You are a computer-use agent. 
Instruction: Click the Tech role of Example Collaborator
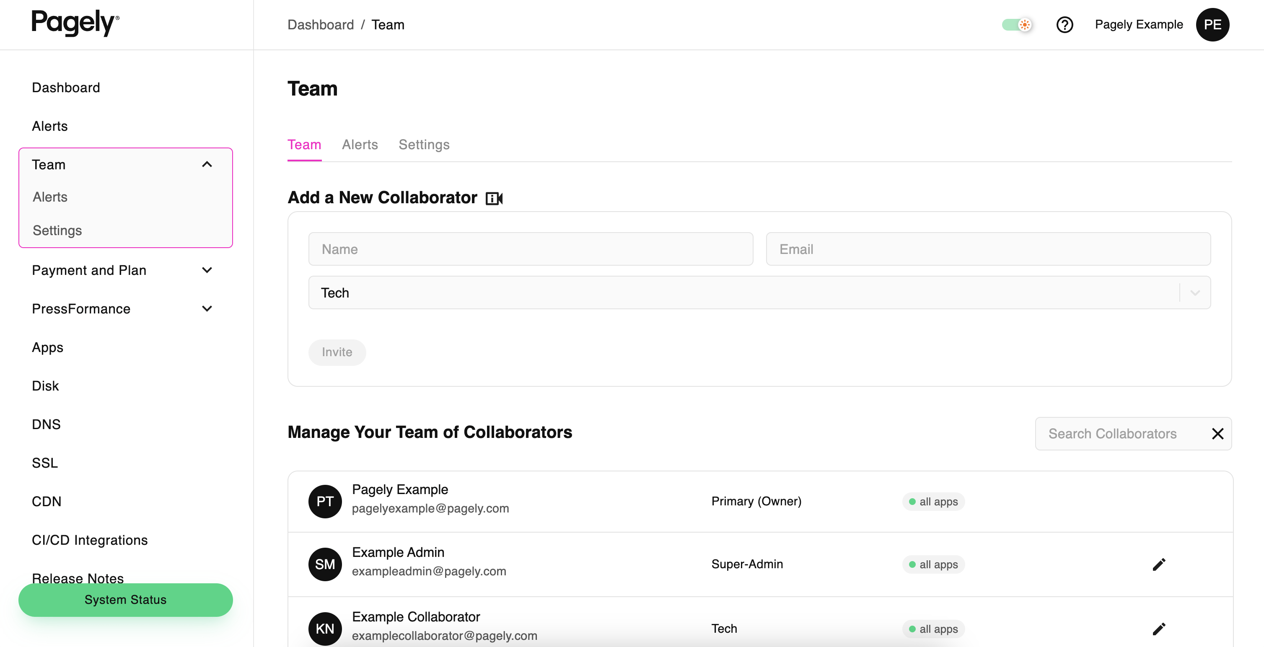tap(724, 629)
